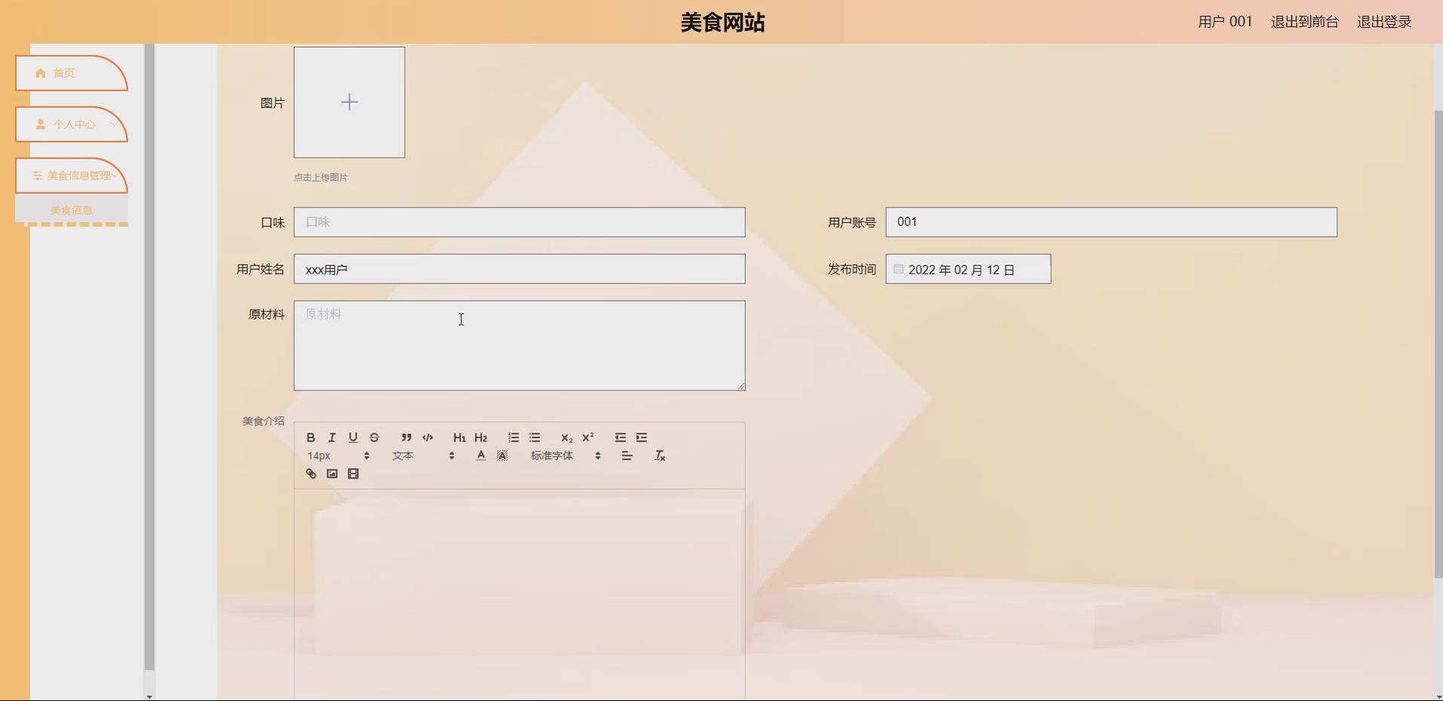The image size is (1443, 701).
Task: Open the text color picker
Action: tap(481, 455)
